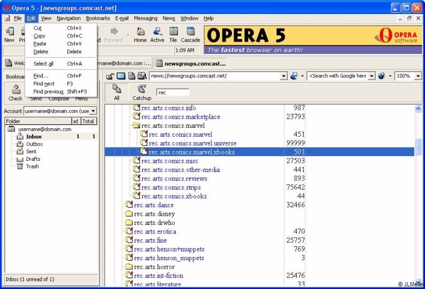Click the Inbox folder icon

point(20,136)
